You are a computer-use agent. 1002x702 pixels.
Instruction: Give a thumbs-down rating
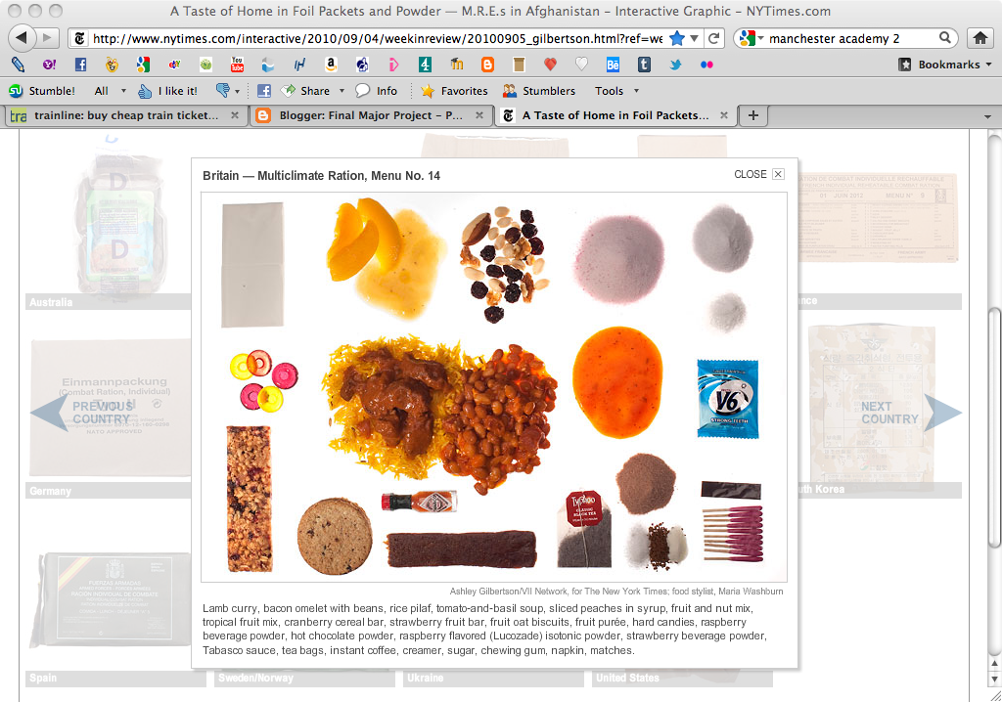tap(223, 90)
